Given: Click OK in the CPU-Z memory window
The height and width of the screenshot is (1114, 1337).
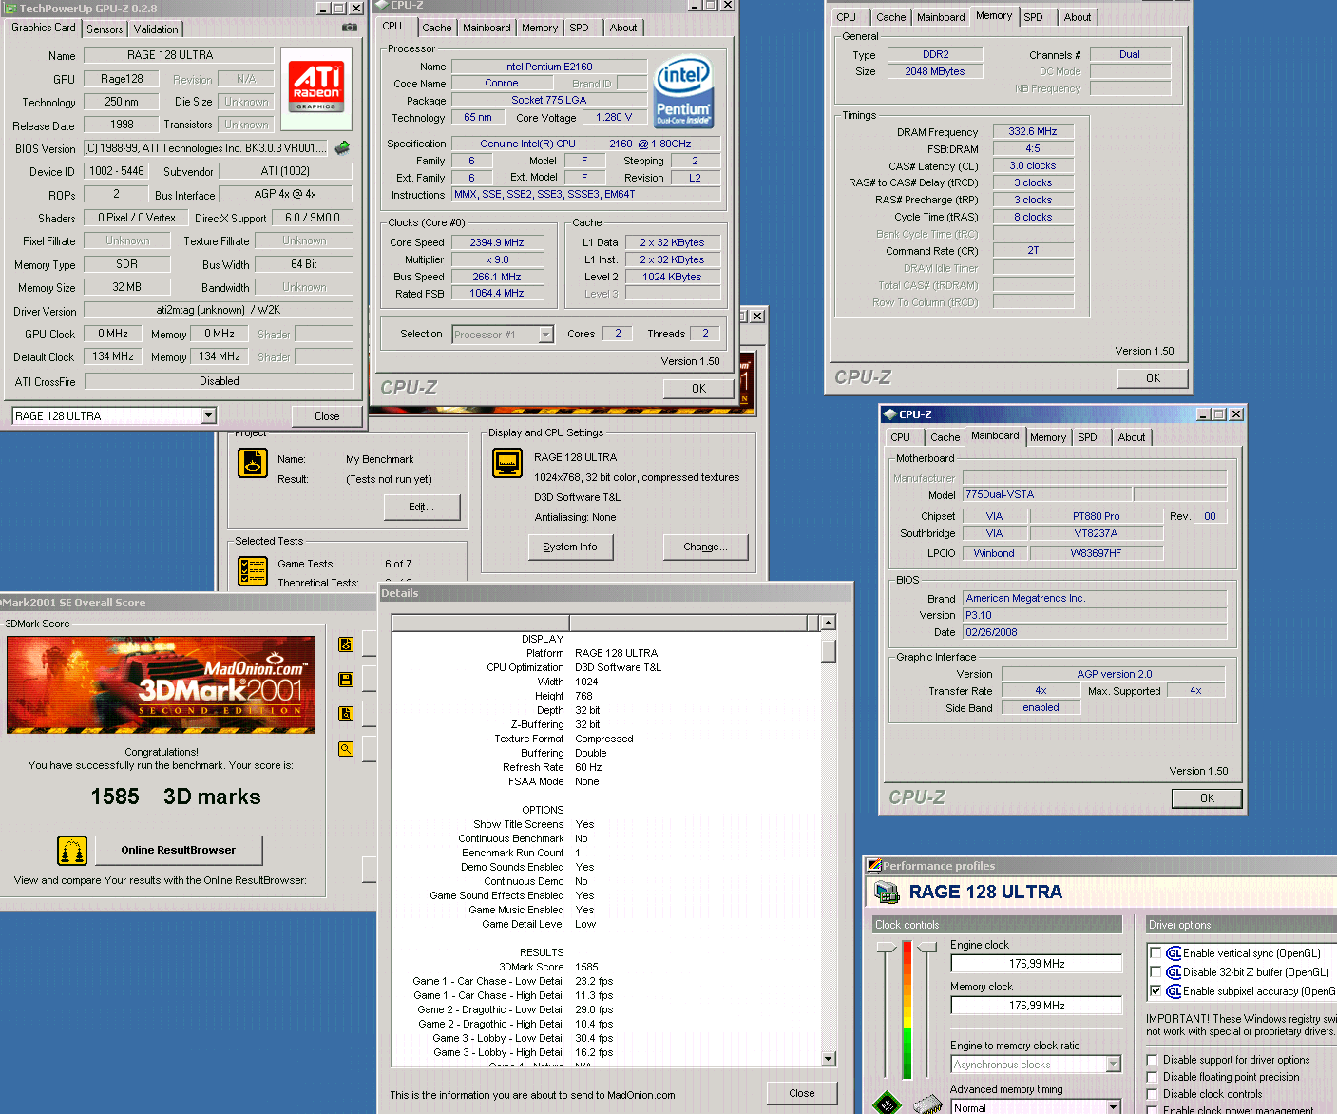Looking at the screenshot, I should pos(1153,378).
